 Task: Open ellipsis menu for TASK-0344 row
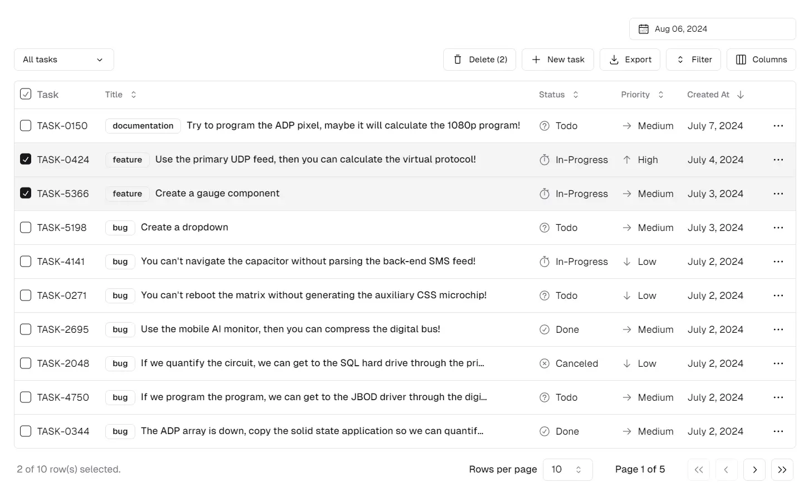coord(778,431)
